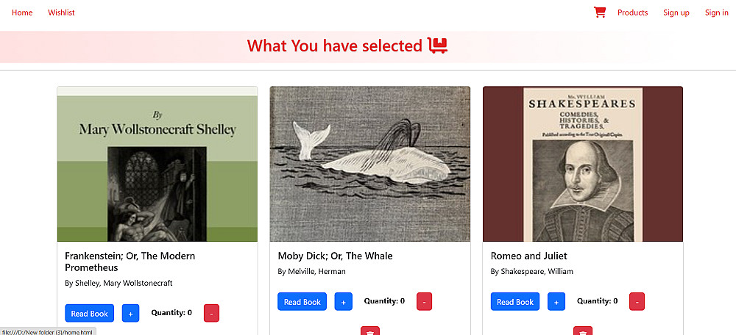The width and height of the screenshot is (736, 335).
Task: Open the shopping cart icon in navbar
Action: point(600,12)
